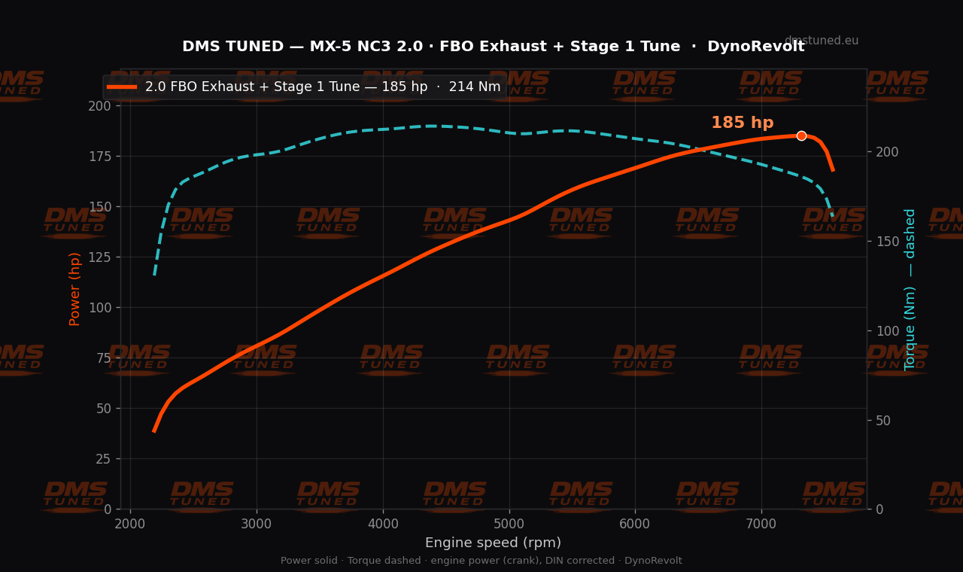Click the left axis tick label '150'
963x572 pixels.
tap(99, 207)
